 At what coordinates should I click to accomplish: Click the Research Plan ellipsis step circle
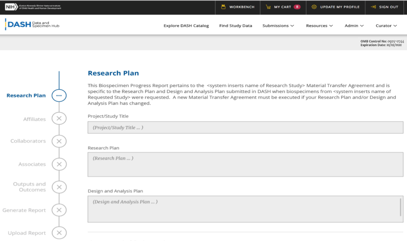point(59,95)
